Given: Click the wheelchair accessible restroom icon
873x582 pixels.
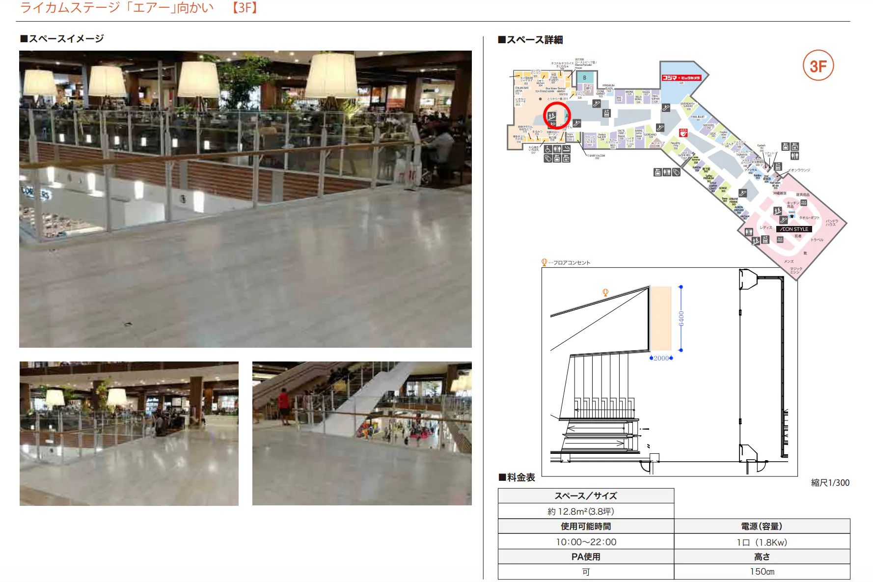Looking at the screenshot, I should point(548,149).
